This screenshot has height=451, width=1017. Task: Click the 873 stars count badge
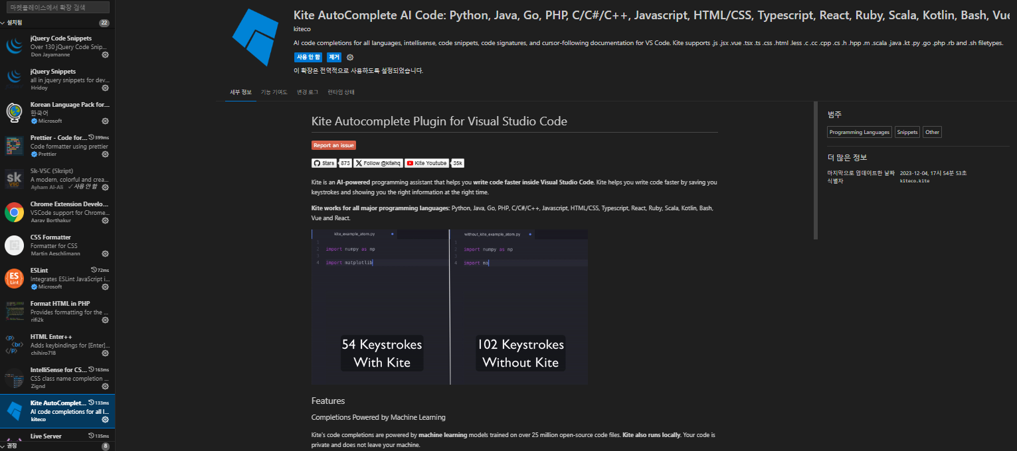click(345, 163)
